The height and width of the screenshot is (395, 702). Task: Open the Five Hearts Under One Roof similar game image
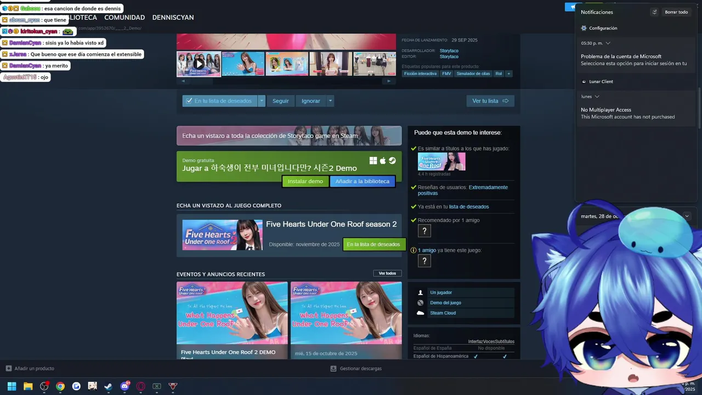441,161
